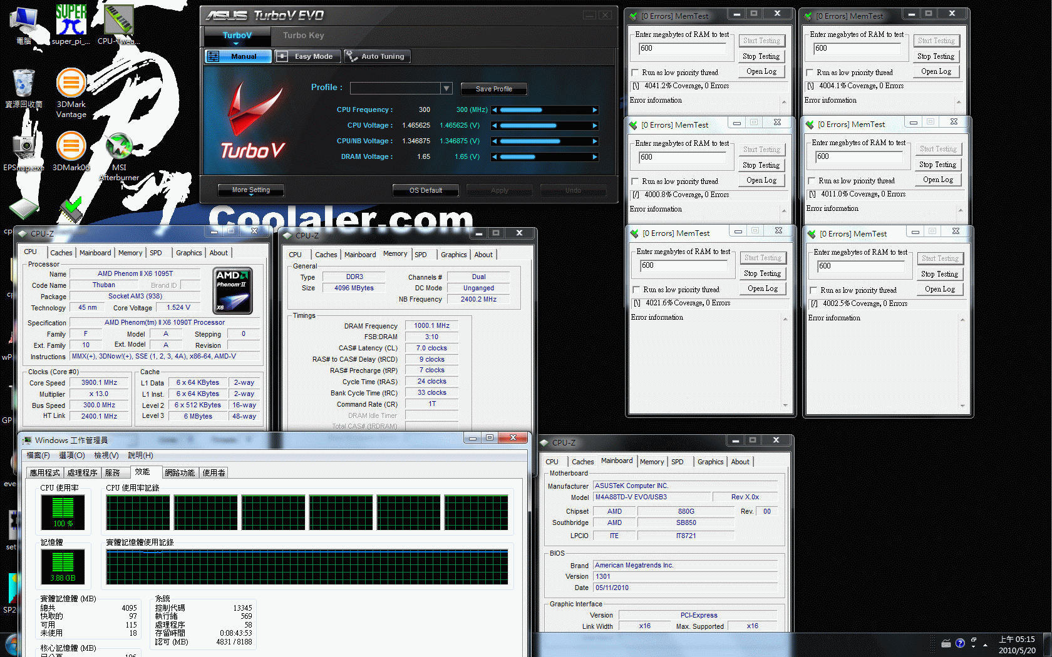Select Easy Mode in TurboV EVO
The width and height of the screenshot is (1052, 657).
[x=307, y=56]
